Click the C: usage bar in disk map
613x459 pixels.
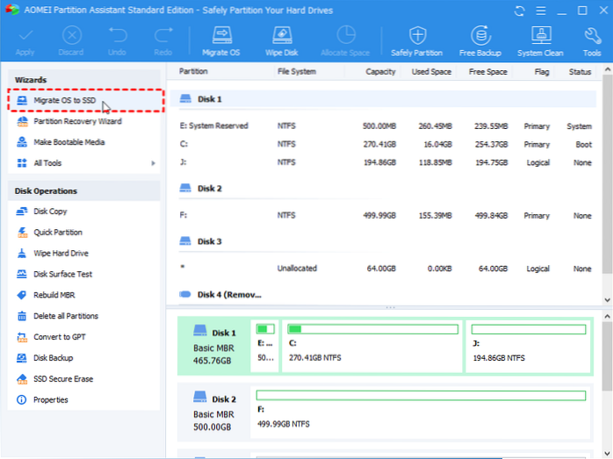pyautogui.click(x=372, y=329)
